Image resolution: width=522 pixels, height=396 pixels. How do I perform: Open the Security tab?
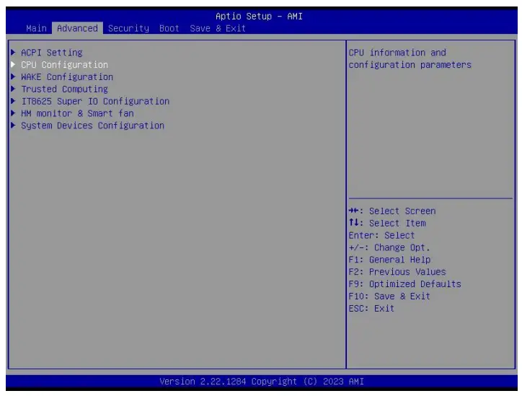click(128, 29)
